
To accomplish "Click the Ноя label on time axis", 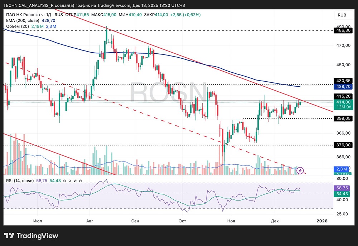I will point(231,221).
